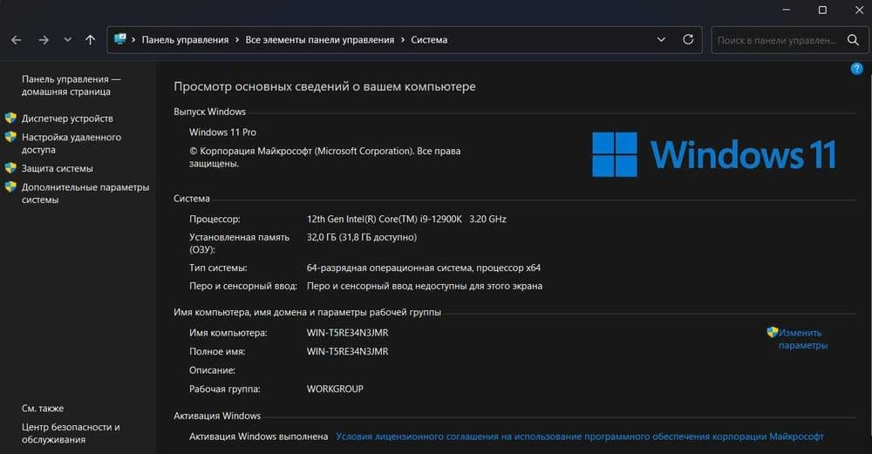This screenshot has height=454, width=872.
Task: Select 'Система' breadcrumb in address bar
Action: point(429,40)
